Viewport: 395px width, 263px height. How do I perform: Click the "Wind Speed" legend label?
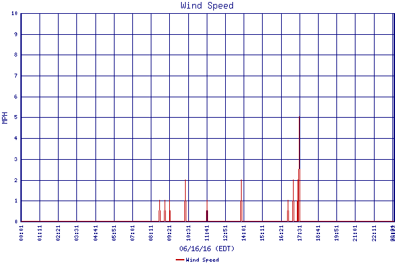pos(202,260)
